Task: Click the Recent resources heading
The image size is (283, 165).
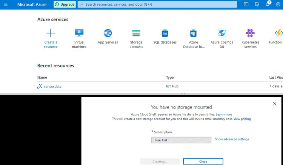Action: (55, 66)
